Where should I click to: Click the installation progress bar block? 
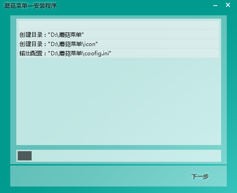coord(25,156)
